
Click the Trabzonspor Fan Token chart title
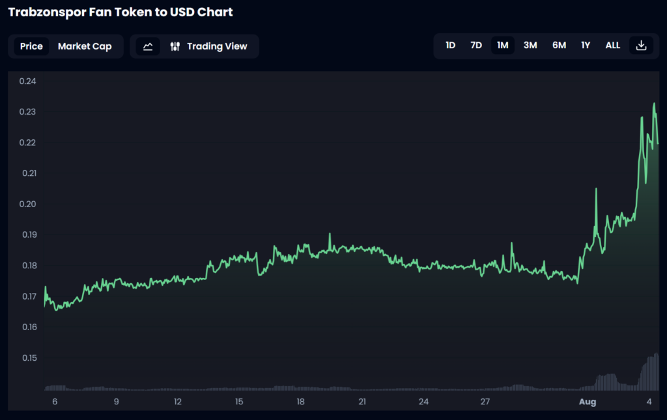tap(121, 12)
